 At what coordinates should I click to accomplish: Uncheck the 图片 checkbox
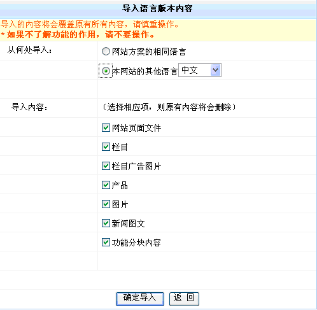(x=106, y=204)
